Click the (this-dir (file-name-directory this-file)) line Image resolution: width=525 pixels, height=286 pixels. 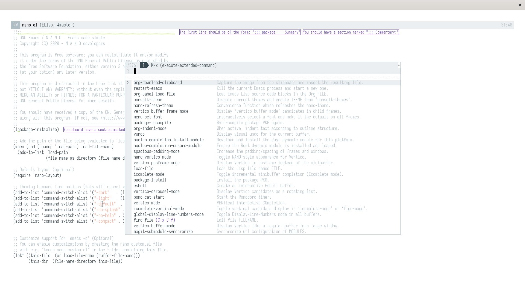pos(75,261)
